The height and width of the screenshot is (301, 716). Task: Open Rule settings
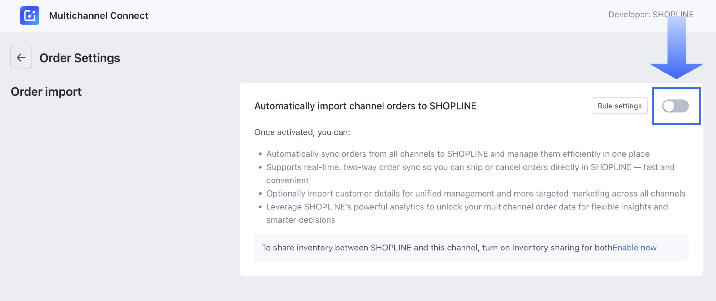[x=619, y=106]
